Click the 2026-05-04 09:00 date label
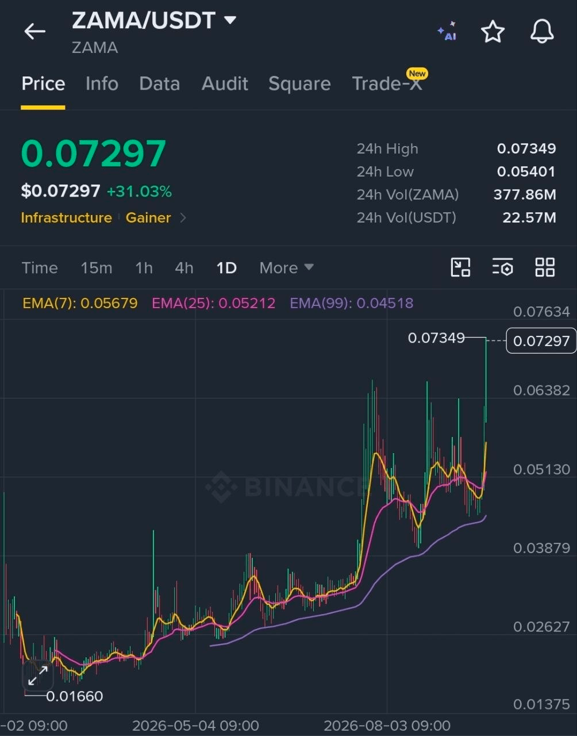 (x=195, y=726)
